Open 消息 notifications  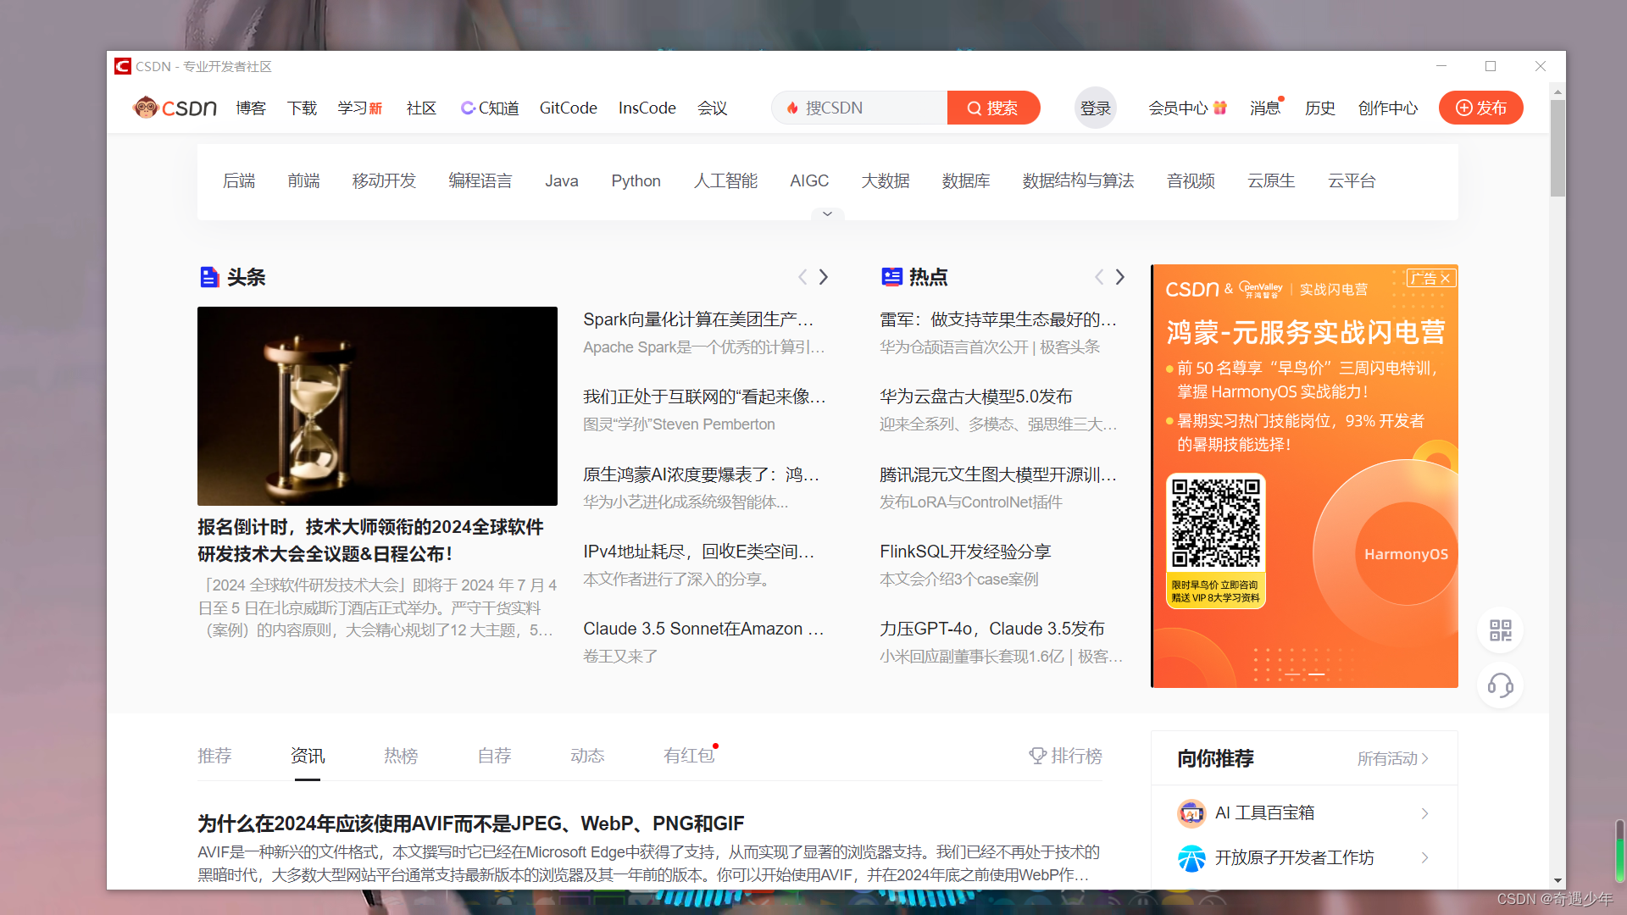coord(1265,108)
